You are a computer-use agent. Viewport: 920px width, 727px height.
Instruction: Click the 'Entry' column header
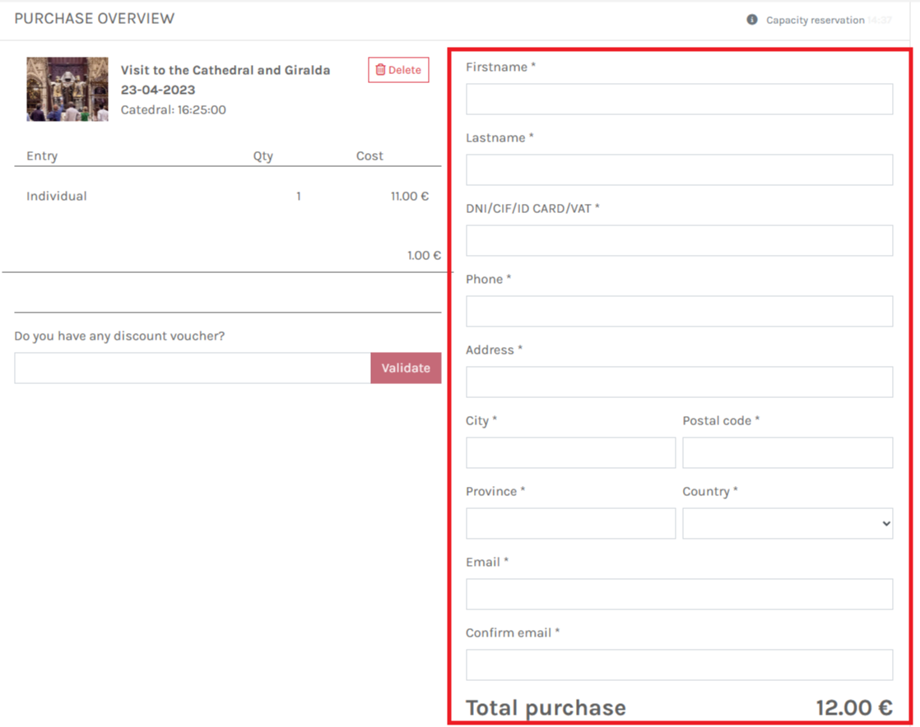point(42,156)
